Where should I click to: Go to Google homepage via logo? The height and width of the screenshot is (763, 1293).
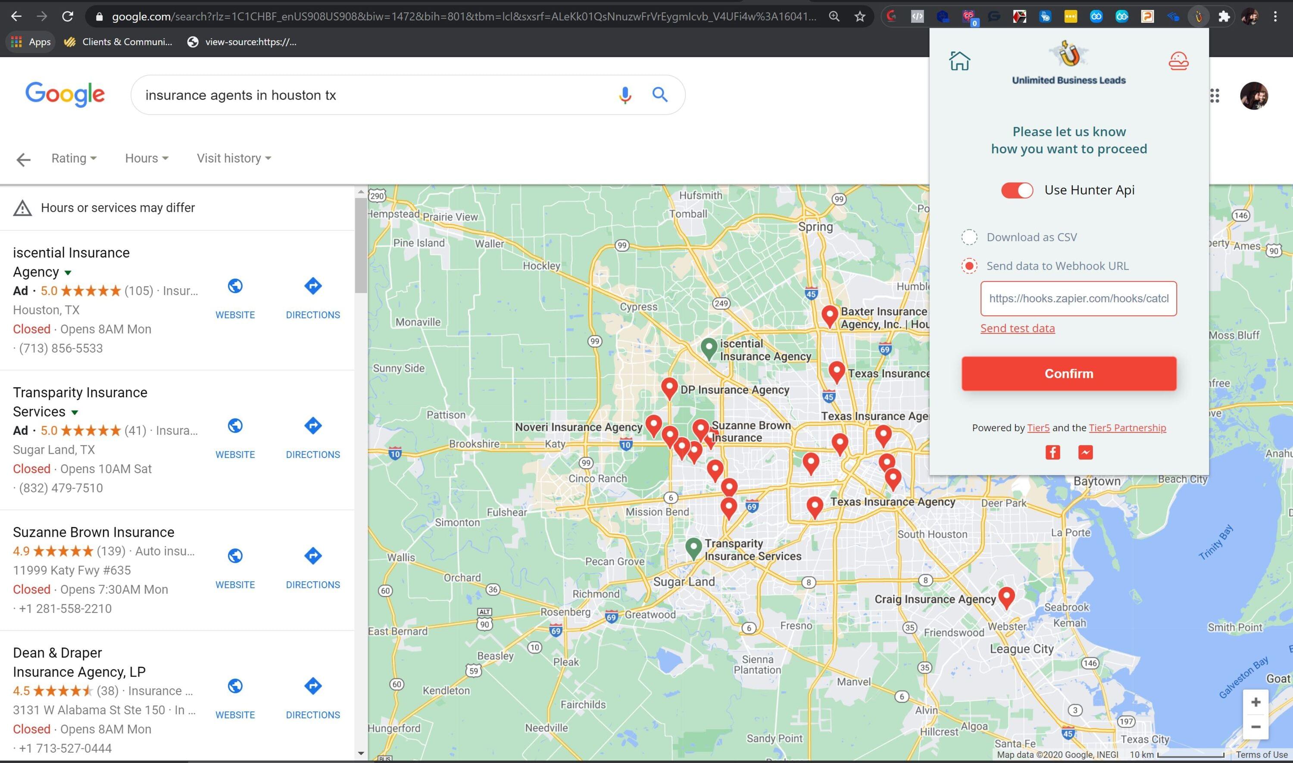65,95
